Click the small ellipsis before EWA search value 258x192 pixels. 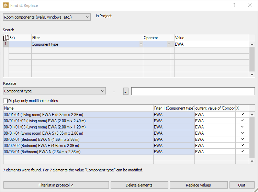[x=172, y=44]
